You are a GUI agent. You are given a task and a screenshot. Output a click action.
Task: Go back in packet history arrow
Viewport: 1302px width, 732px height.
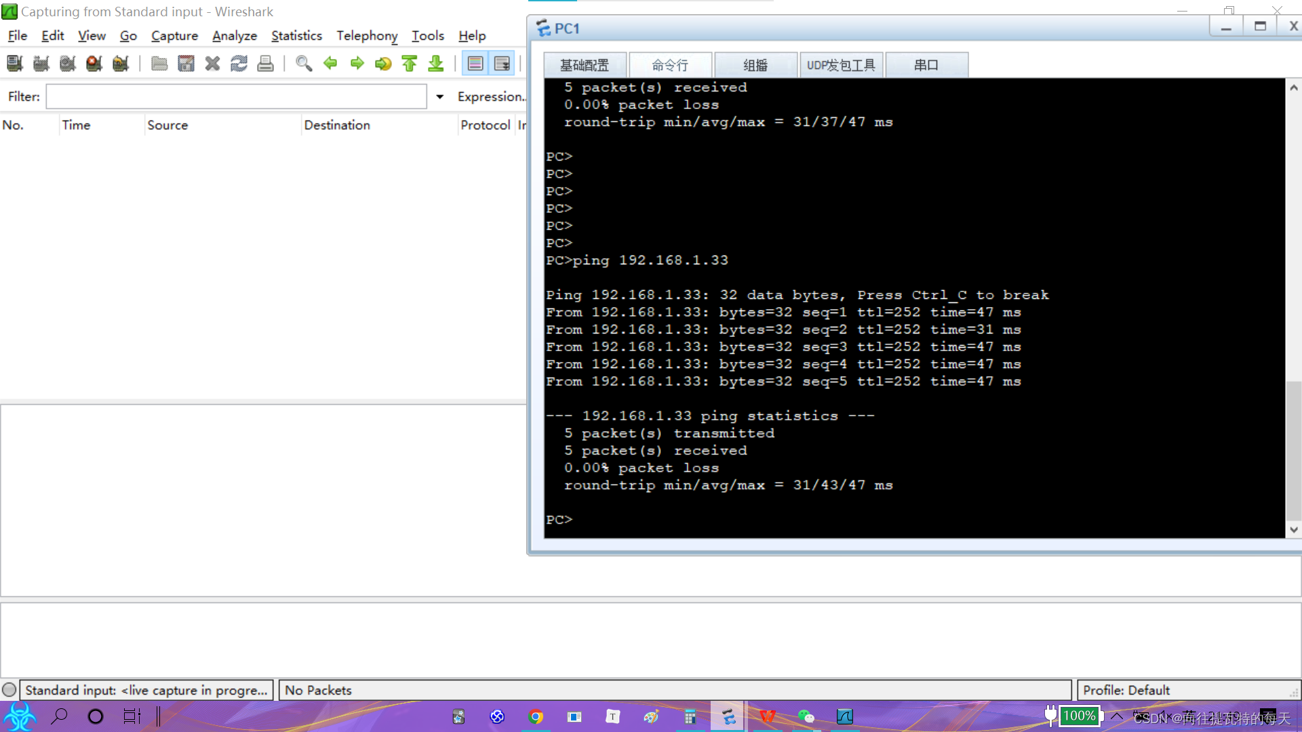(330, 64)
